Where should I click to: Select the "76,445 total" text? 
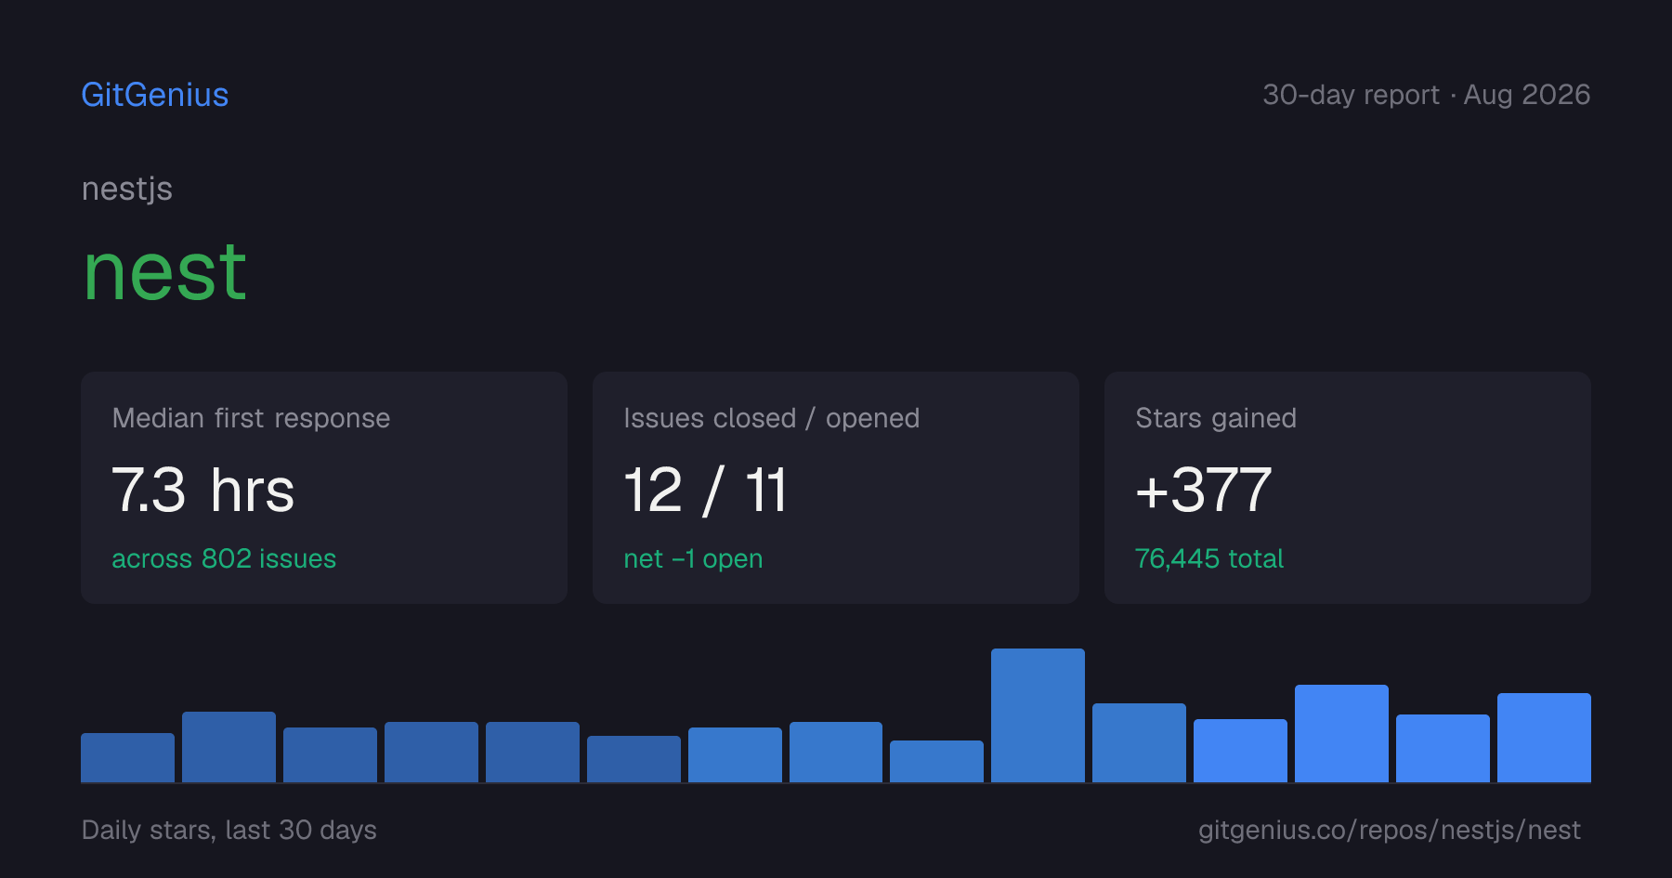pos(1209,558)
